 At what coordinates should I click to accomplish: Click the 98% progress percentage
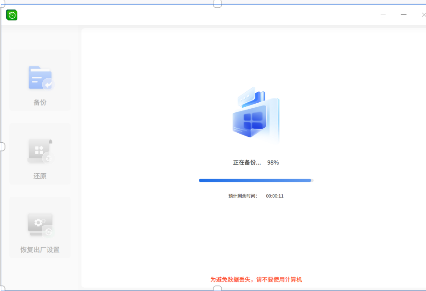click(273, 163)
